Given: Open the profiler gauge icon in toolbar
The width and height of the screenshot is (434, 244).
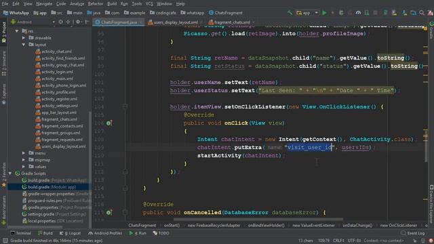Looking at the screenshot, I should pos(358,13).
